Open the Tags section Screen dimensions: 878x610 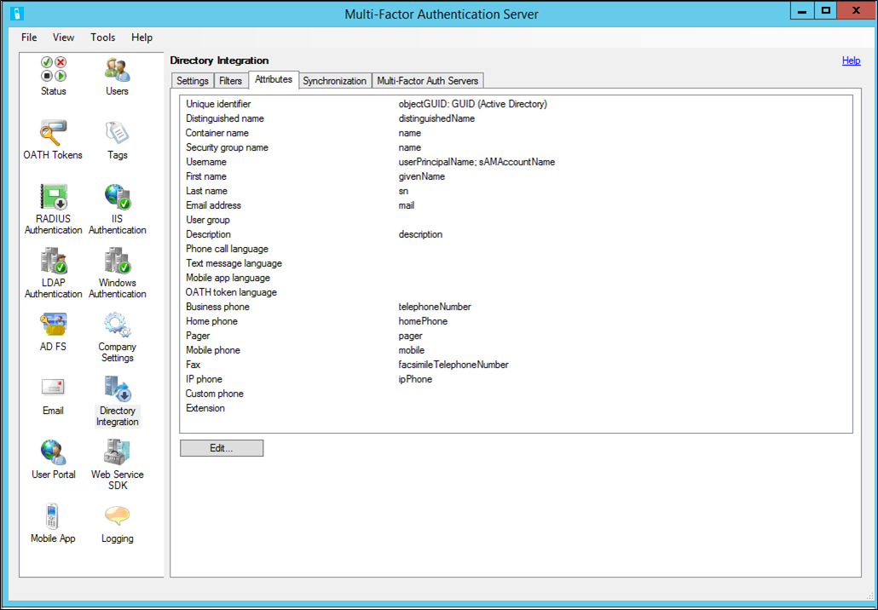point(117,139)
